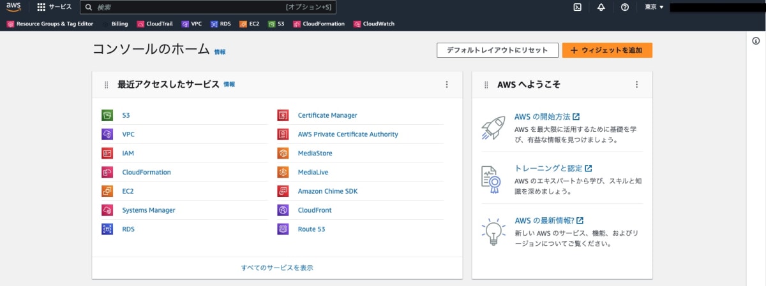Click the info panel icon on right edge

[756, 41]
